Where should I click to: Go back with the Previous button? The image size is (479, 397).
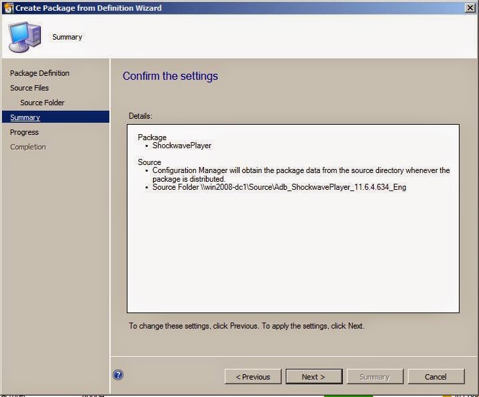pyautogui.click(x=253, y=376)
